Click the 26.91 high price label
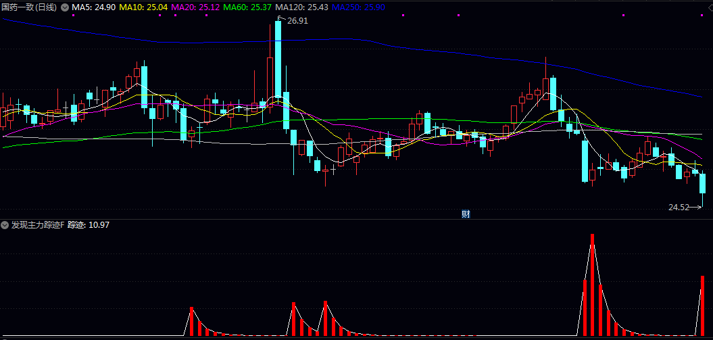This screenshot has width=713, height=340. coord(298,20)
